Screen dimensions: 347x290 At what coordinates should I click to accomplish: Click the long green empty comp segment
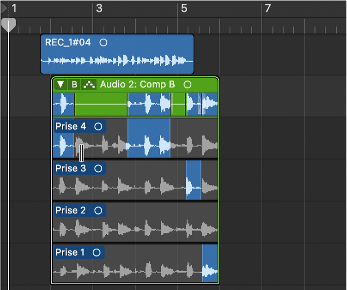pyautogui.click(x=101, y=104)
